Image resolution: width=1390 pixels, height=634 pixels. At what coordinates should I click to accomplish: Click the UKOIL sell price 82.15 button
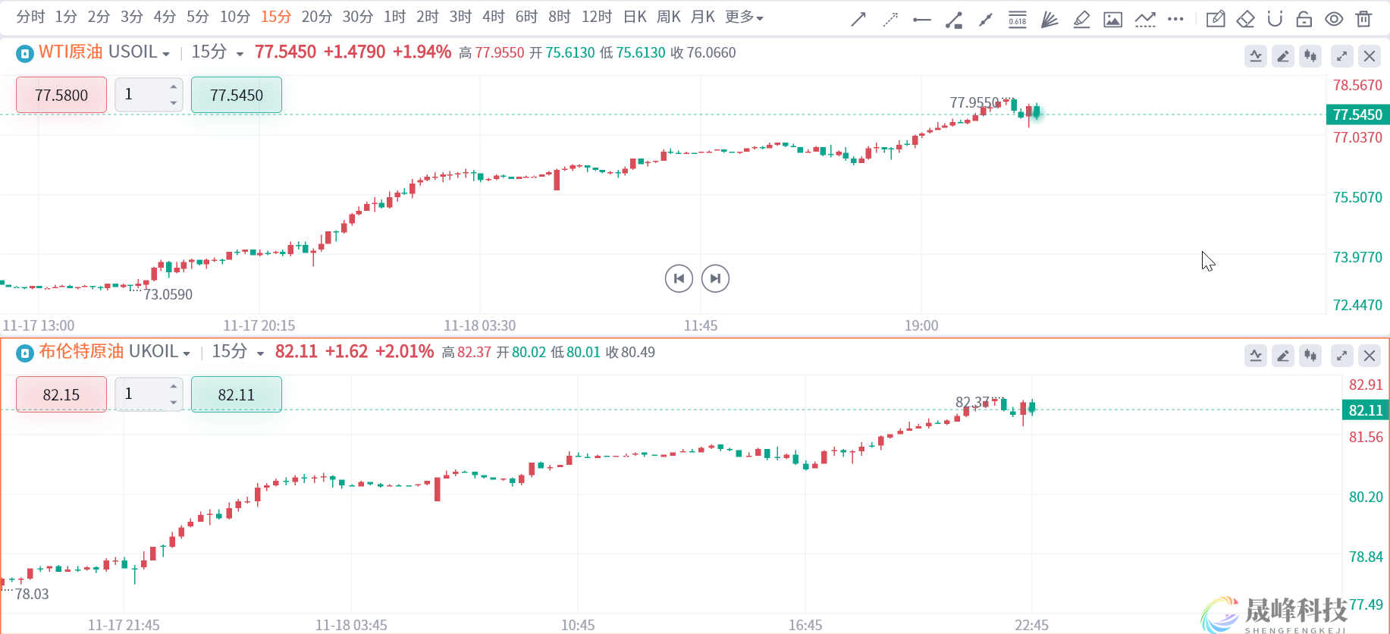click(61, 394)
